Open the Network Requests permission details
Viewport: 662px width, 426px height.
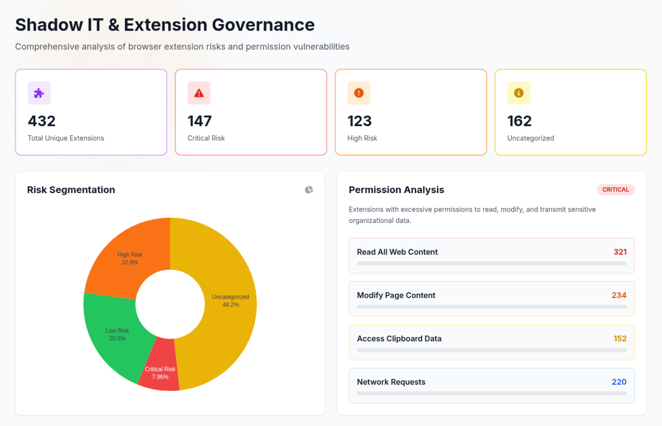coord(492,386)
